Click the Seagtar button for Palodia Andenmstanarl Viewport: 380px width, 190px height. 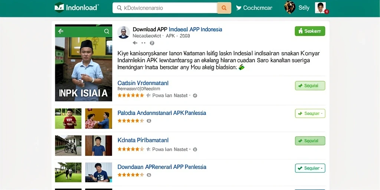tap(310, 114)
